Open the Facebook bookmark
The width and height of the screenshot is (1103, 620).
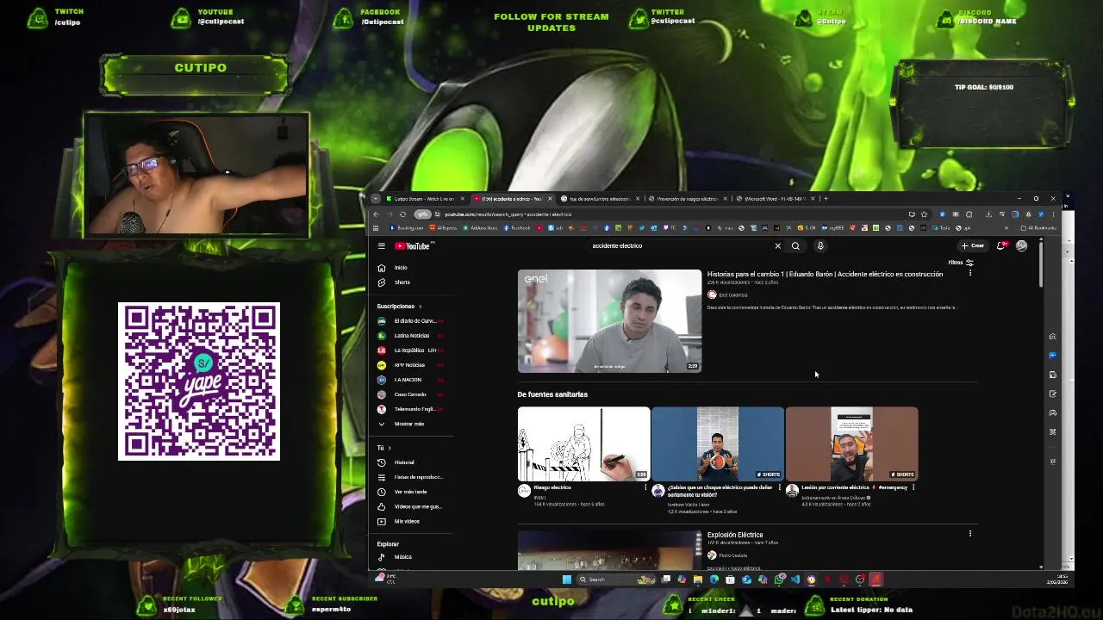coord(517,228)
